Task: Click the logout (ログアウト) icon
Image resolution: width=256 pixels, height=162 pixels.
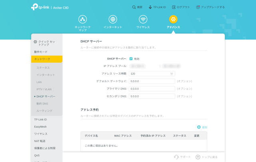Action: (x=174, y=7)
